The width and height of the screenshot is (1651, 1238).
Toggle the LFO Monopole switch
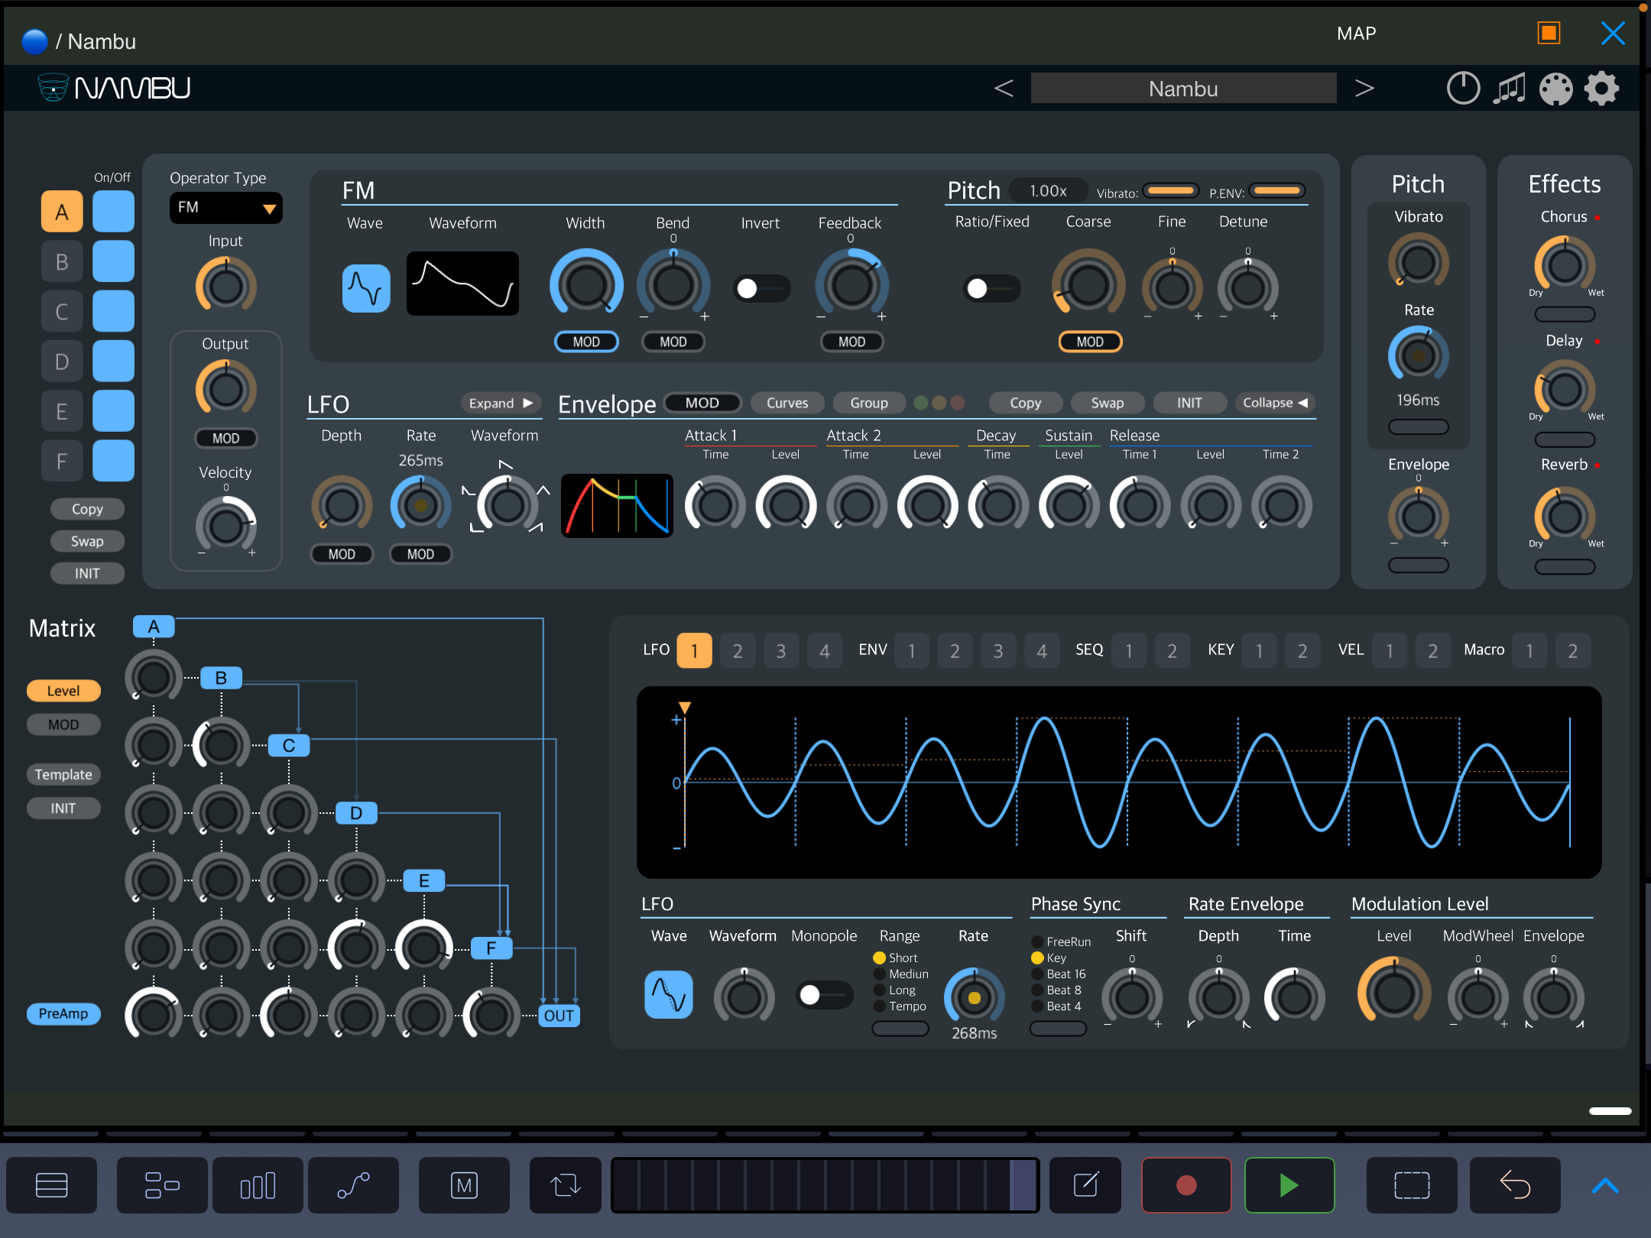[824, 994]
